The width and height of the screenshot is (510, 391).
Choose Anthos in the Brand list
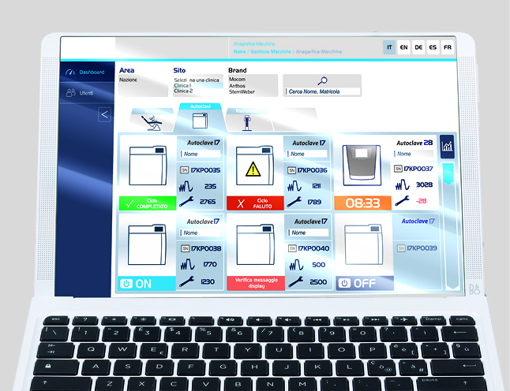pyautogui.click(x=237, y=85)
